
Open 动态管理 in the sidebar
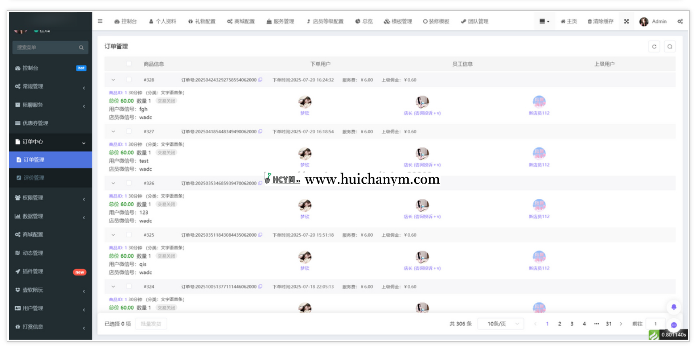tap(50, 253)
